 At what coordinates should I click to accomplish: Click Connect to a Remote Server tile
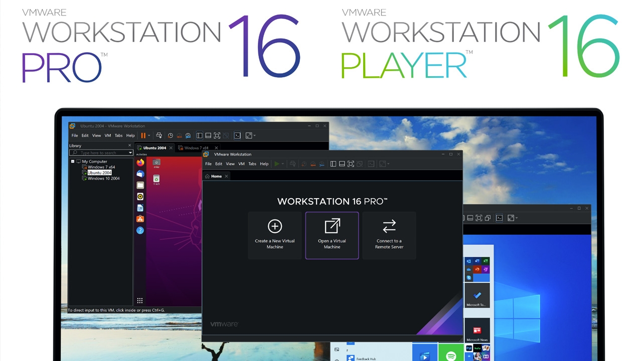pos(389,235)
